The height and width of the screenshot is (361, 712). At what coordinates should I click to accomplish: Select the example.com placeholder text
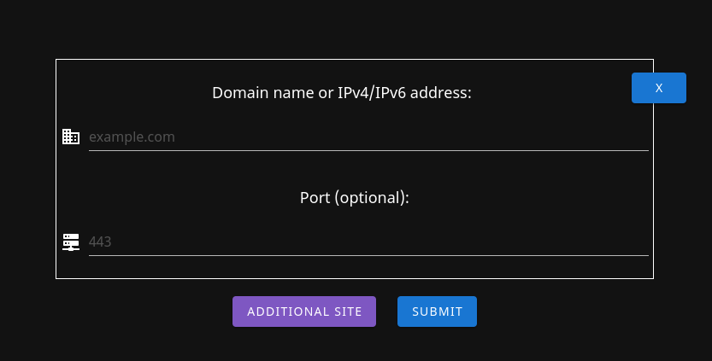[132, 137]
